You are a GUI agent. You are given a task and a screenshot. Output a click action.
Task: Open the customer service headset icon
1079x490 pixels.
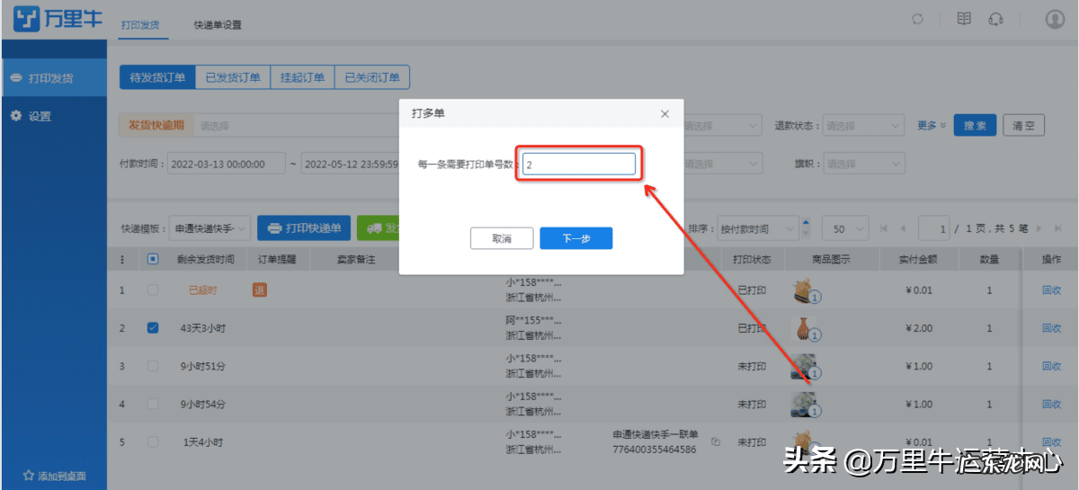click(x=995, y=19)
